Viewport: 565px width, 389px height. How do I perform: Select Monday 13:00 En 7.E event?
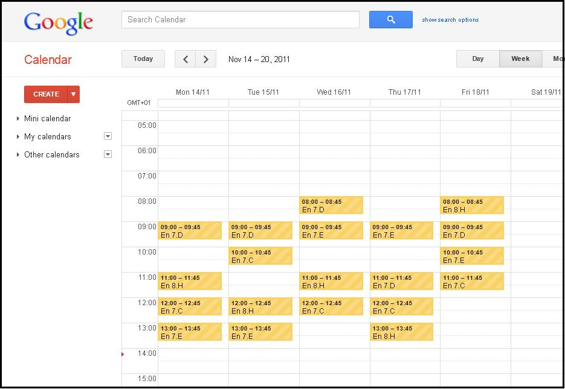point(190,332)
